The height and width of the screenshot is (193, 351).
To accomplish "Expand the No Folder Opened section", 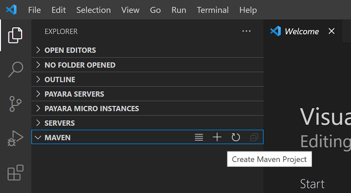I will [x=80, y=65].
